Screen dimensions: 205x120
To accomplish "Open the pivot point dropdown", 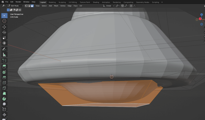I will coord(118,6).
